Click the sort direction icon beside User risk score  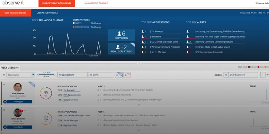(226, 75)
